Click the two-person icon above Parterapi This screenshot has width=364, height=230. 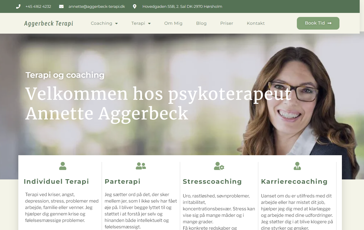141,166
